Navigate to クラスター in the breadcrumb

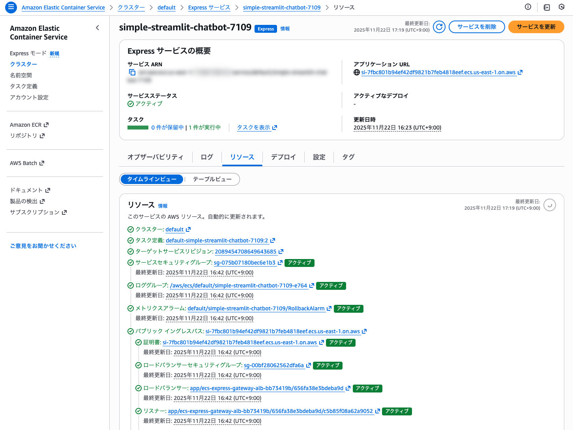[131, 8]
